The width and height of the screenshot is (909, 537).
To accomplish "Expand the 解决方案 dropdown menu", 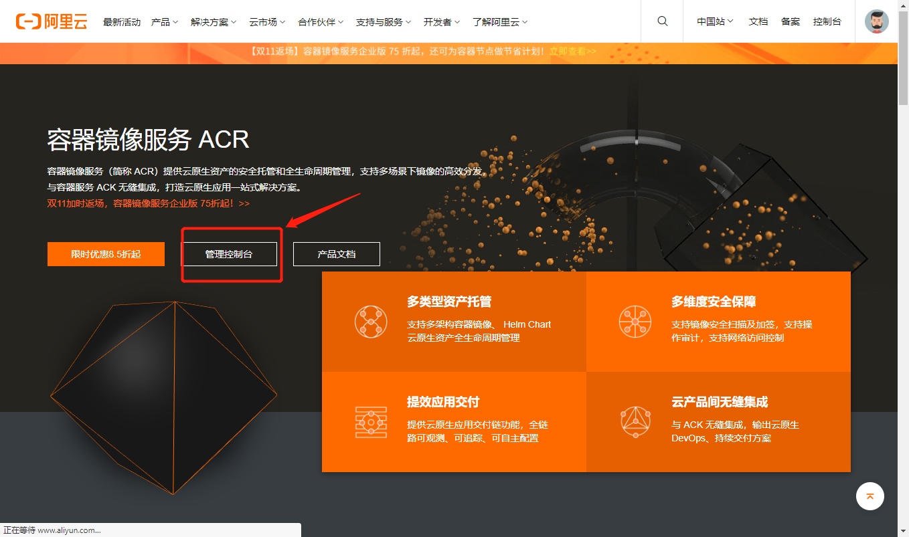I will (x=214, y=22).
